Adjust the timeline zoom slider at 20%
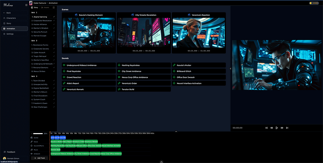This screenshot has width=323, height=163. [x=38, y=133]
